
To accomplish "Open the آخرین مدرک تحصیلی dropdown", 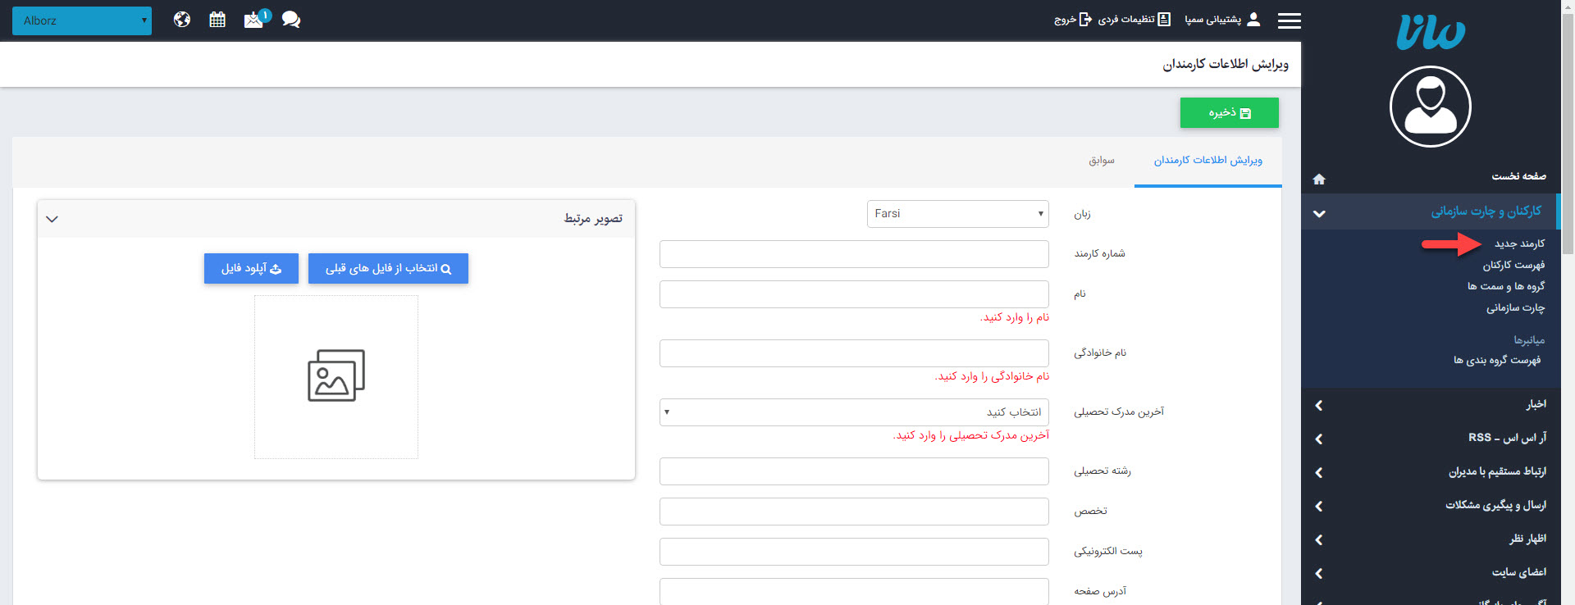I will (853, 412).
